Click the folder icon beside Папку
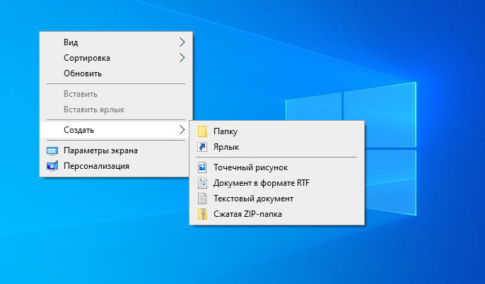 (x=202, y=131)
